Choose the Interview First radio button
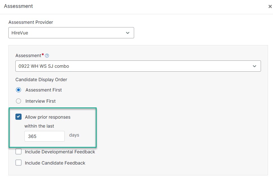This screenshot has height=183, width=273. pos(18,101)
